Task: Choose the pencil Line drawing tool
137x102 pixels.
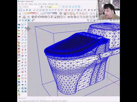Action: 35,10
